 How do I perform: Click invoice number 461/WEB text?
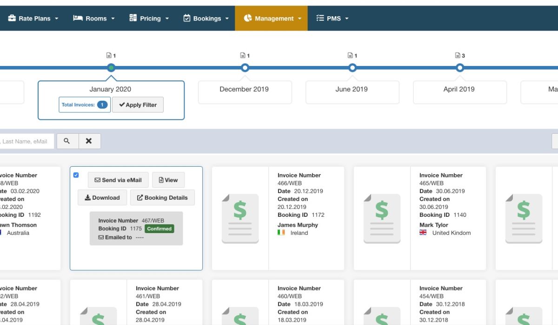point(148,296)
